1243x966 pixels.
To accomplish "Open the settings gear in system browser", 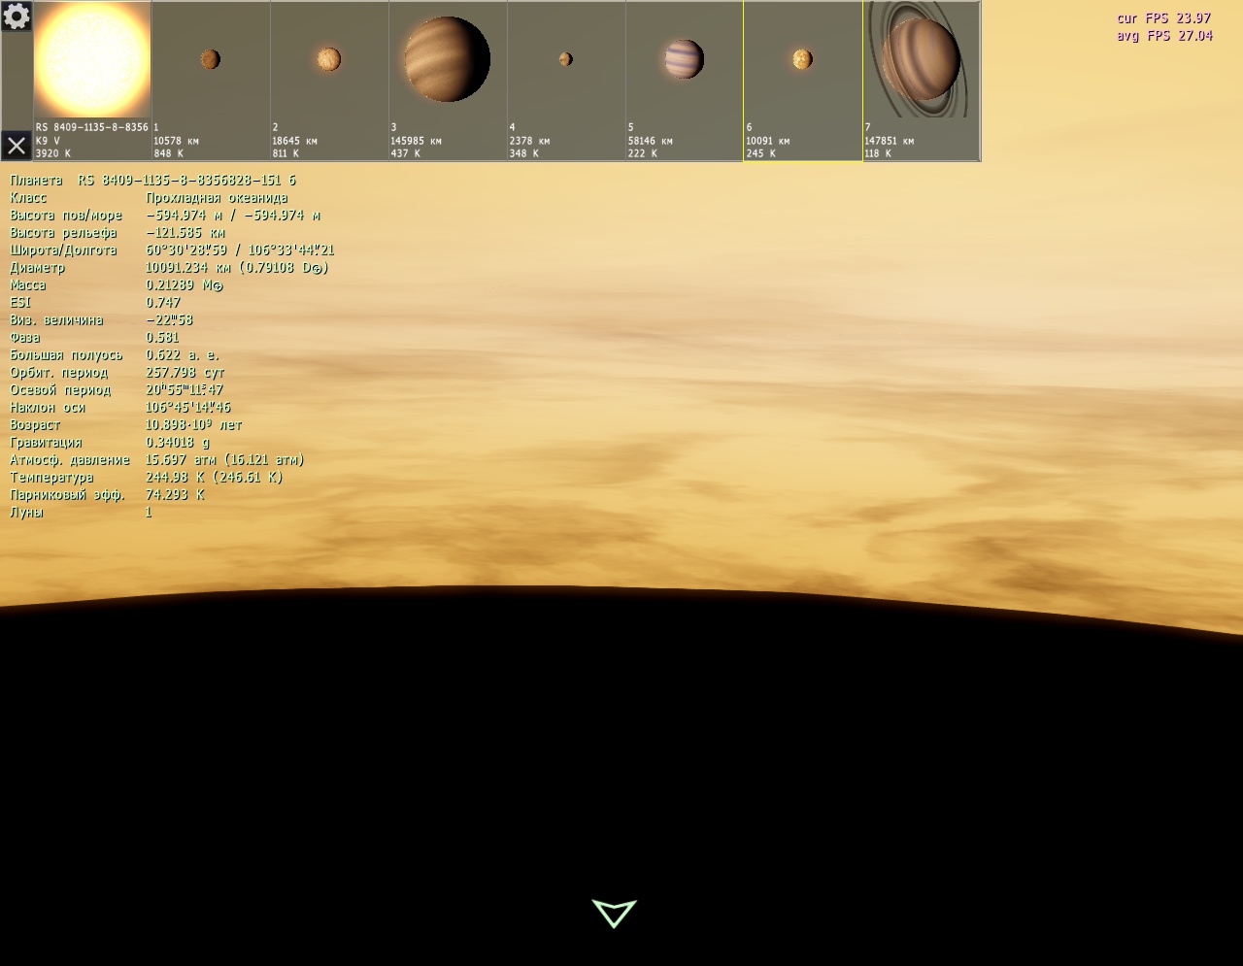I will 17,16.
